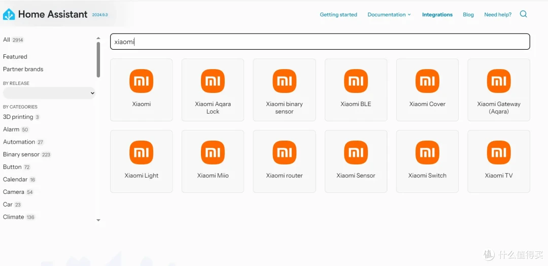Click the xiaomi search input field

320,42
